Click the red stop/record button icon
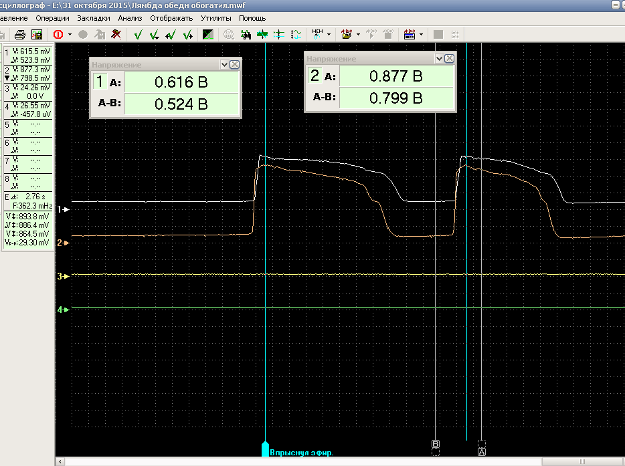 (58, 34)
